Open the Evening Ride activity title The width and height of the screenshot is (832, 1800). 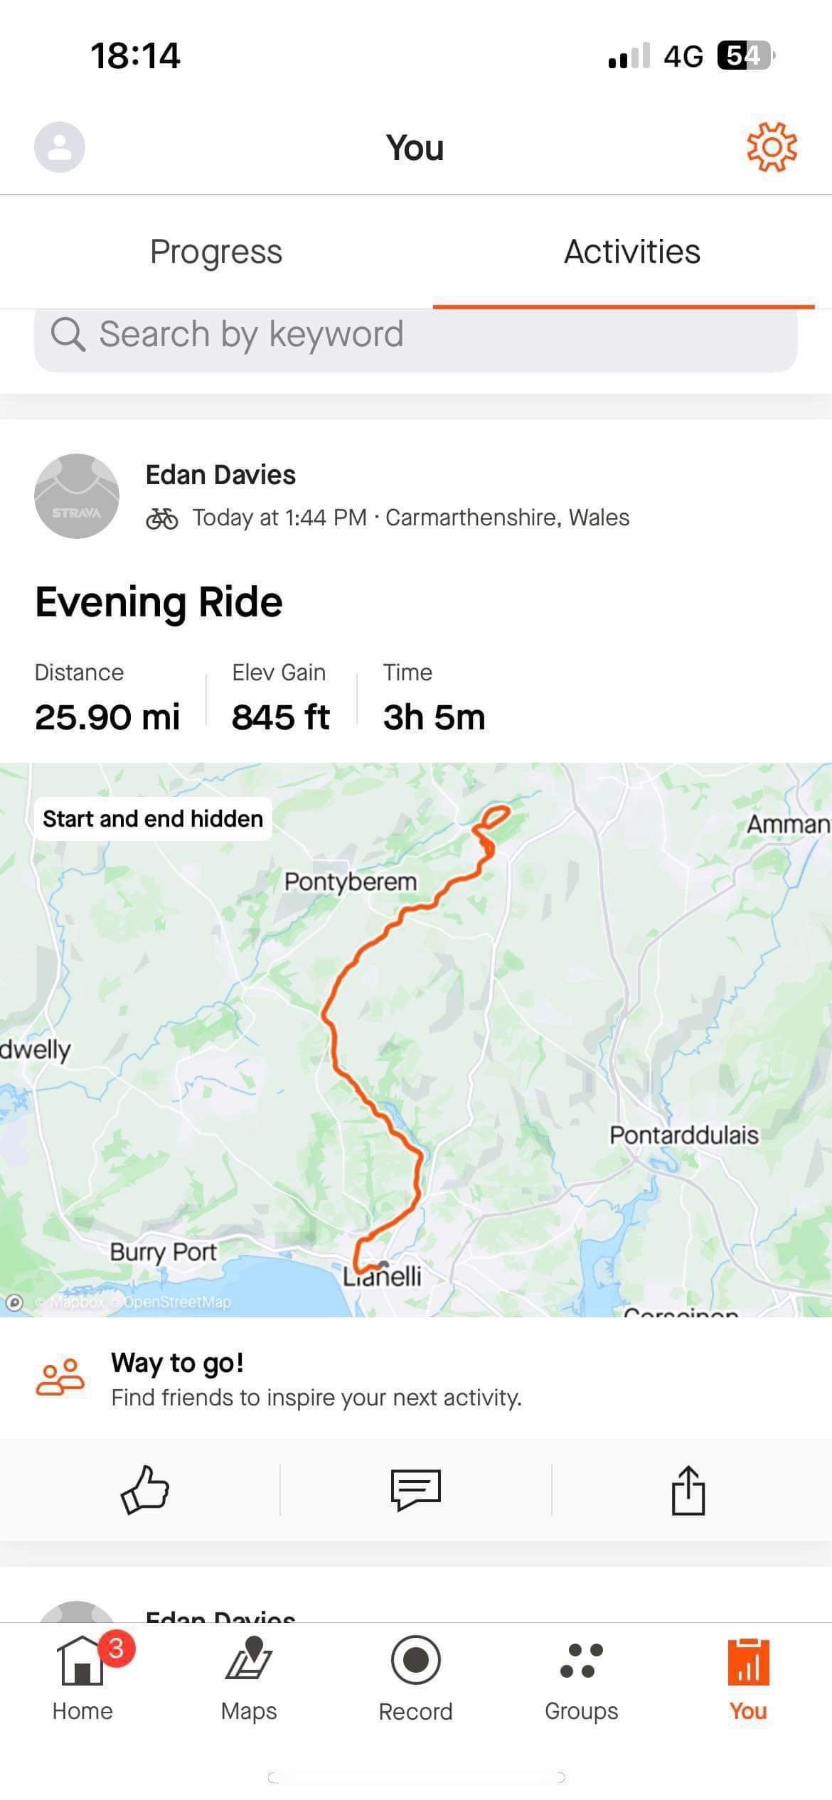click(x=159, y=602)
